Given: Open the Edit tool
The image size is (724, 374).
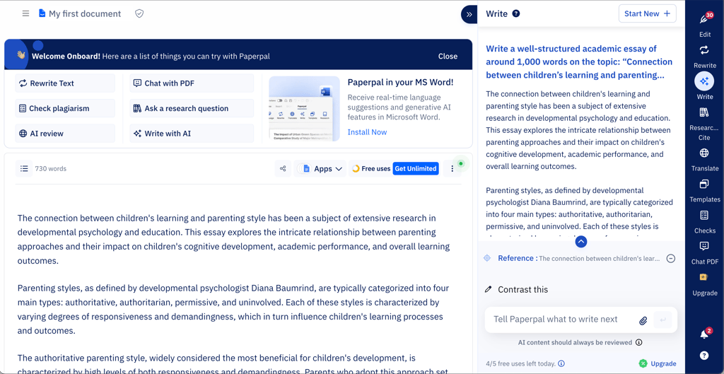Looking at the screenshot, I should [705, 25].
